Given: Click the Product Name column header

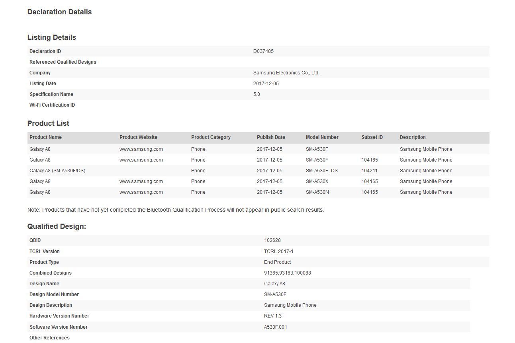Looking at the screenshot, I should [45, 137].
